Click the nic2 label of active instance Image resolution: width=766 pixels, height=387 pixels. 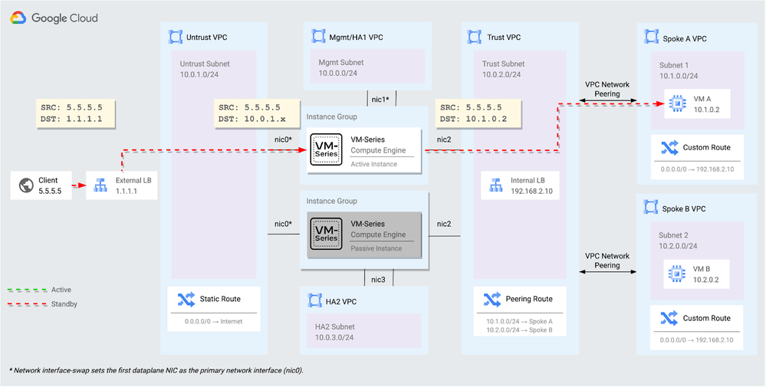[x=444, y=139]
